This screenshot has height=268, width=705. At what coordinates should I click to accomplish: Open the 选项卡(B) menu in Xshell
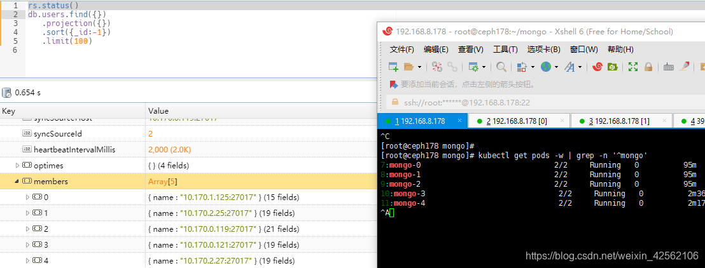544,50
